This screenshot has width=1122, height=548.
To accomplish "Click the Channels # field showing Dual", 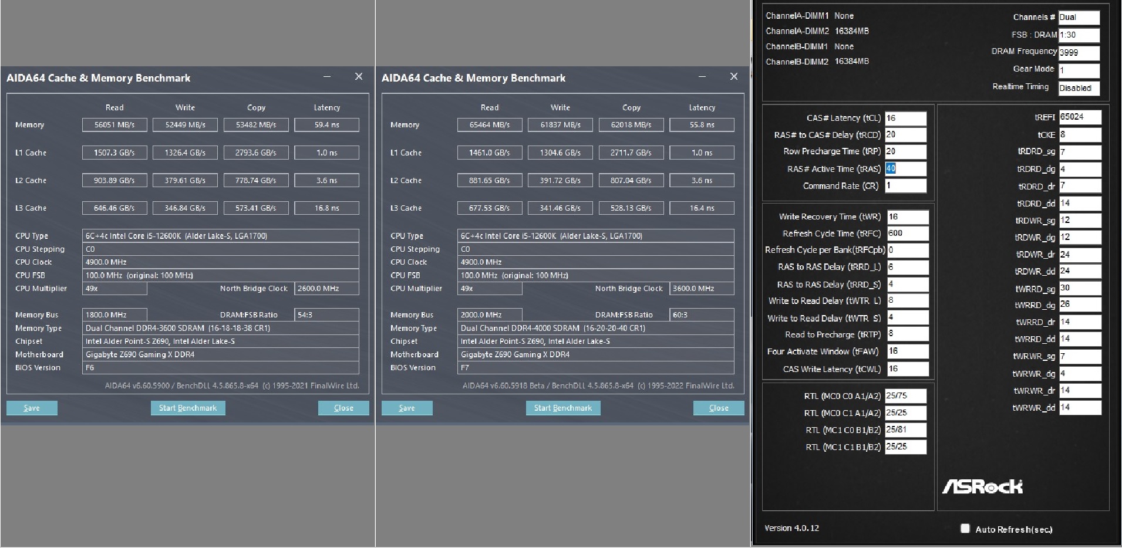I will click(x=1079, y=18).
